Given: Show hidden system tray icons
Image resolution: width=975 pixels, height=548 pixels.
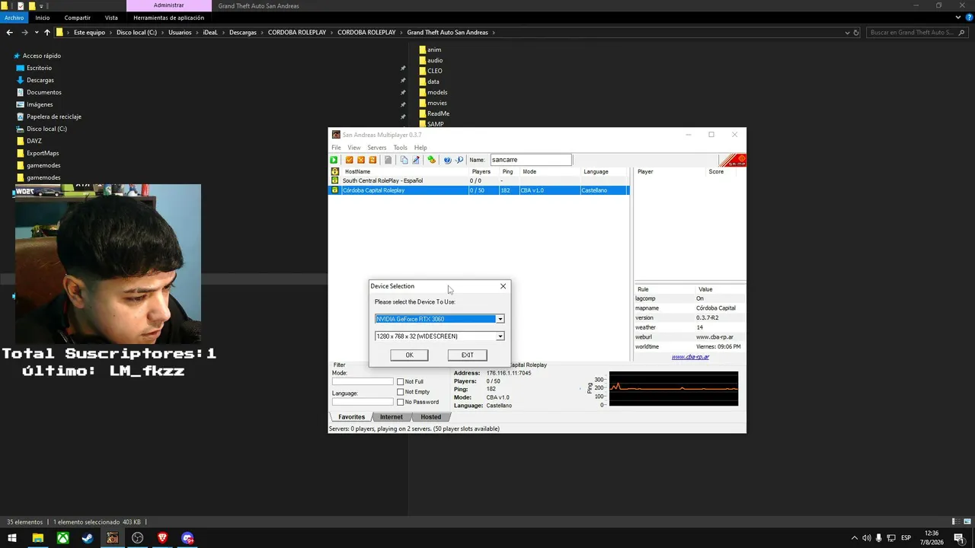Looking at the screenshot, I should coord(854,538).
